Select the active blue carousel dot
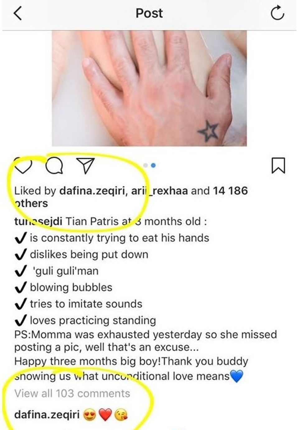305x430 pixels. (153, 165)
